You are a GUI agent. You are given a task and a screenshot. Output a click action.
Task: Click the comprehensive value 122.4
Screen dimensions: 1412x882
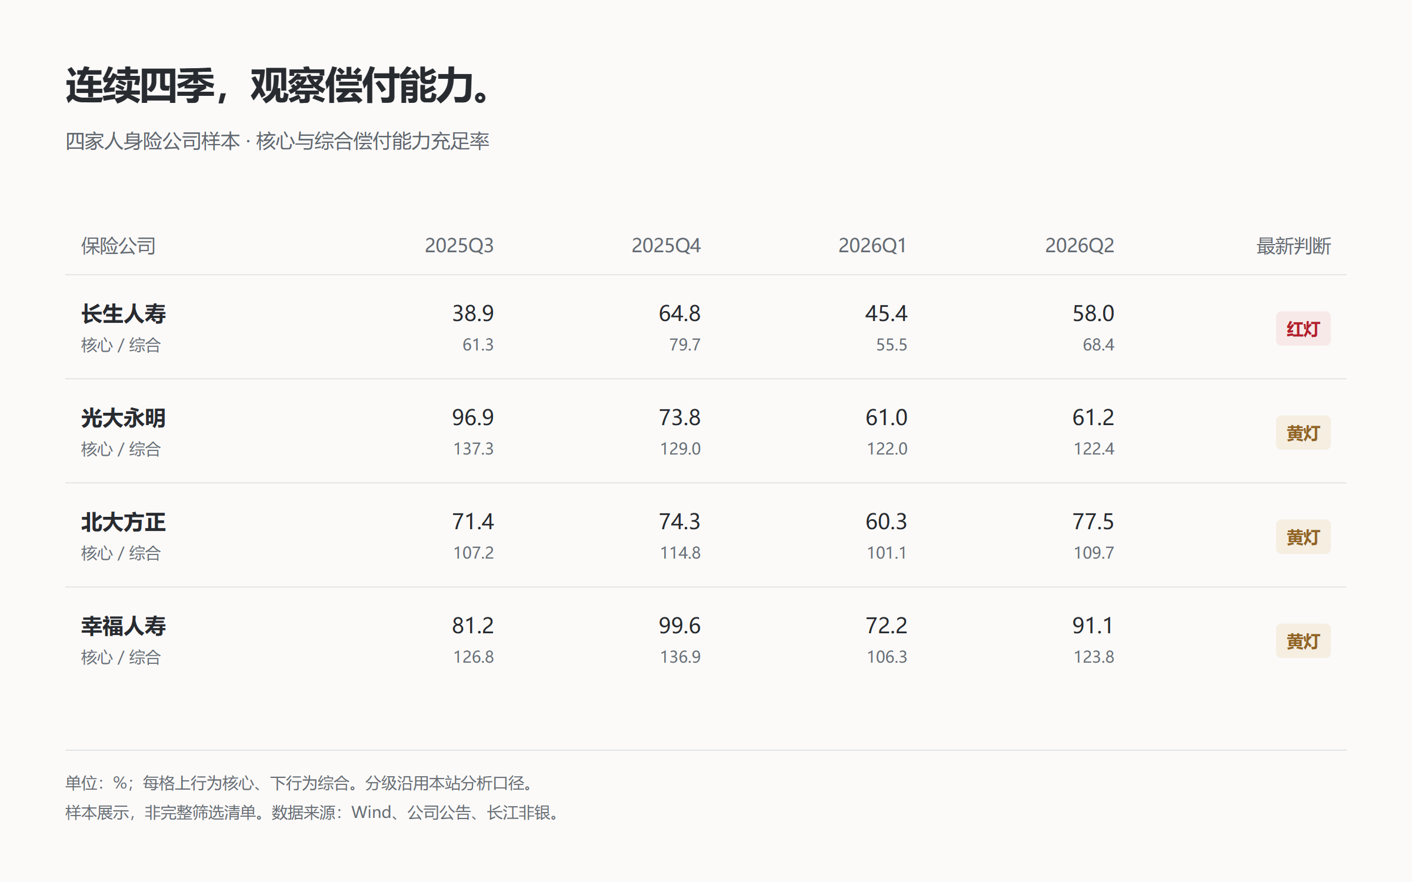(x=1094, y=449)
